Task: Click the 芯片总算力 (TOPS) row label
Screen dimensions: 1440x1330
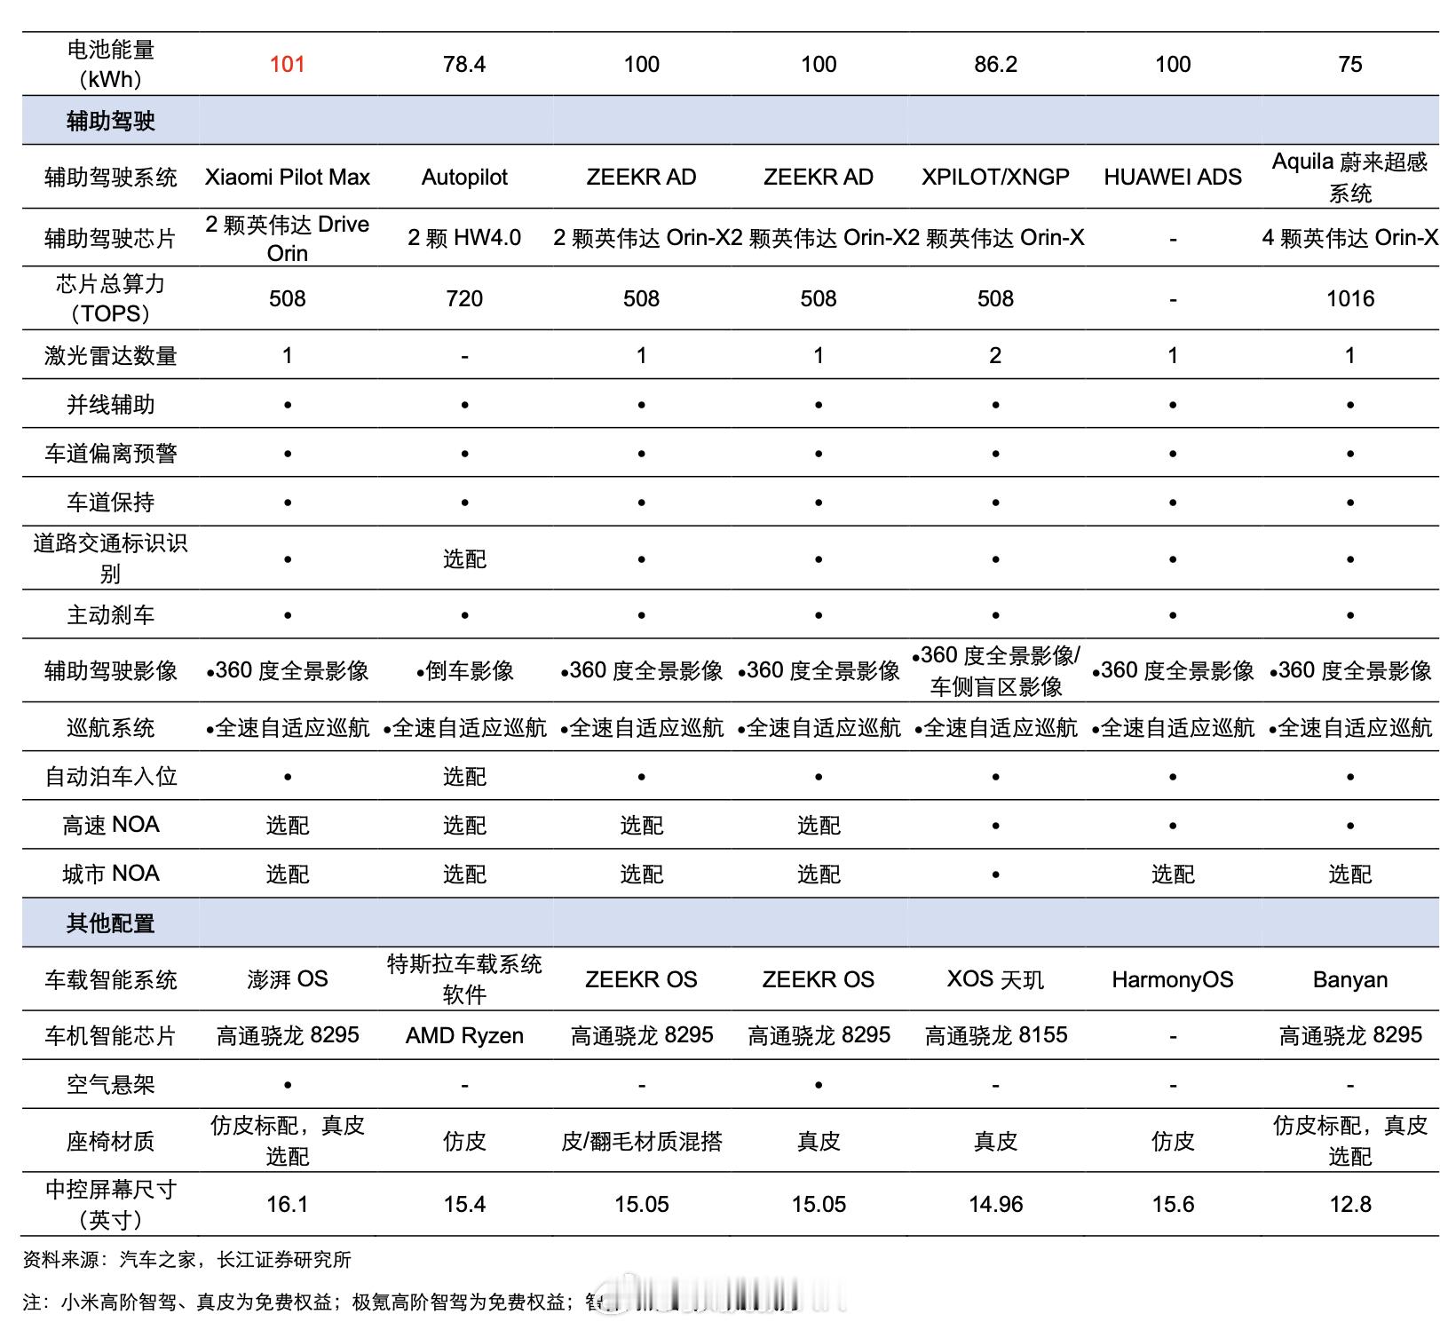Action: pyautogui.click(x=111, y=298)
